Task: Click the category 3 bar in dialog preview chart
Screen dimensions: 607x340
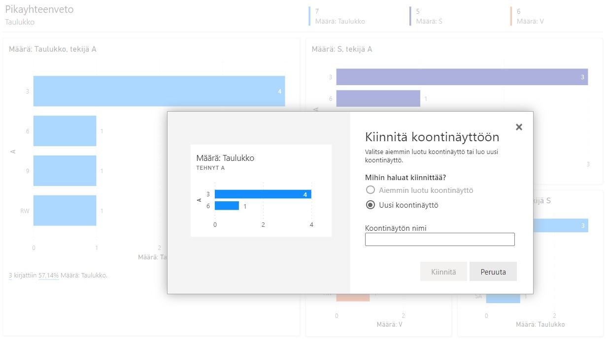Action: pyautogui.click(x=263, y=194)
